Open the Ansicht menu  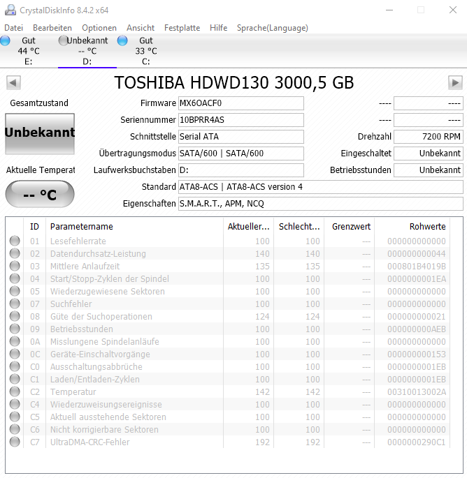[x=141, y=28]
